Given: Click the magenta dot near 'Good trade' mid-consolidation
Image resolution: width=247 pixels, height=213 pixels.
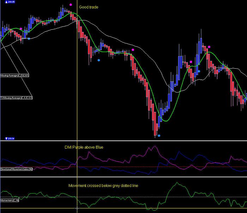Looking at the screenshot, I should click(133, 50).
